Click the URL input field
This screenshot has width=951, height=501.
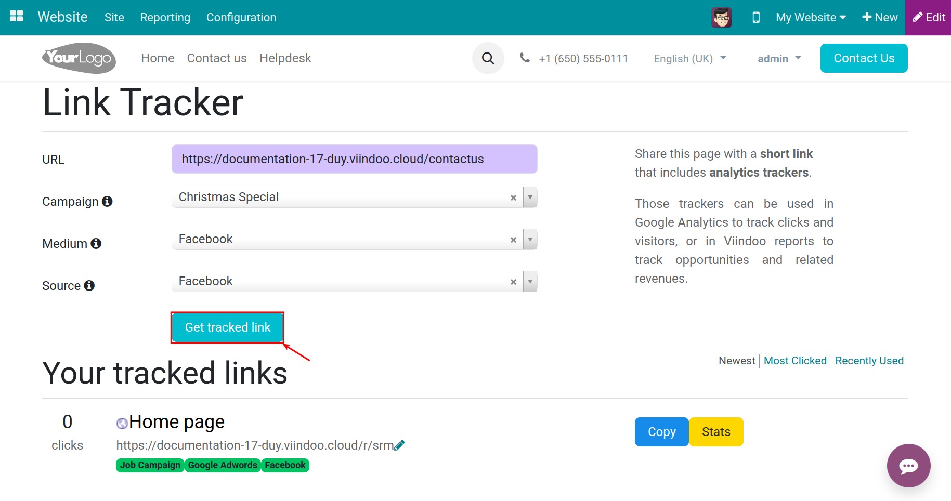pyautogui.click(x=355, y=159)
